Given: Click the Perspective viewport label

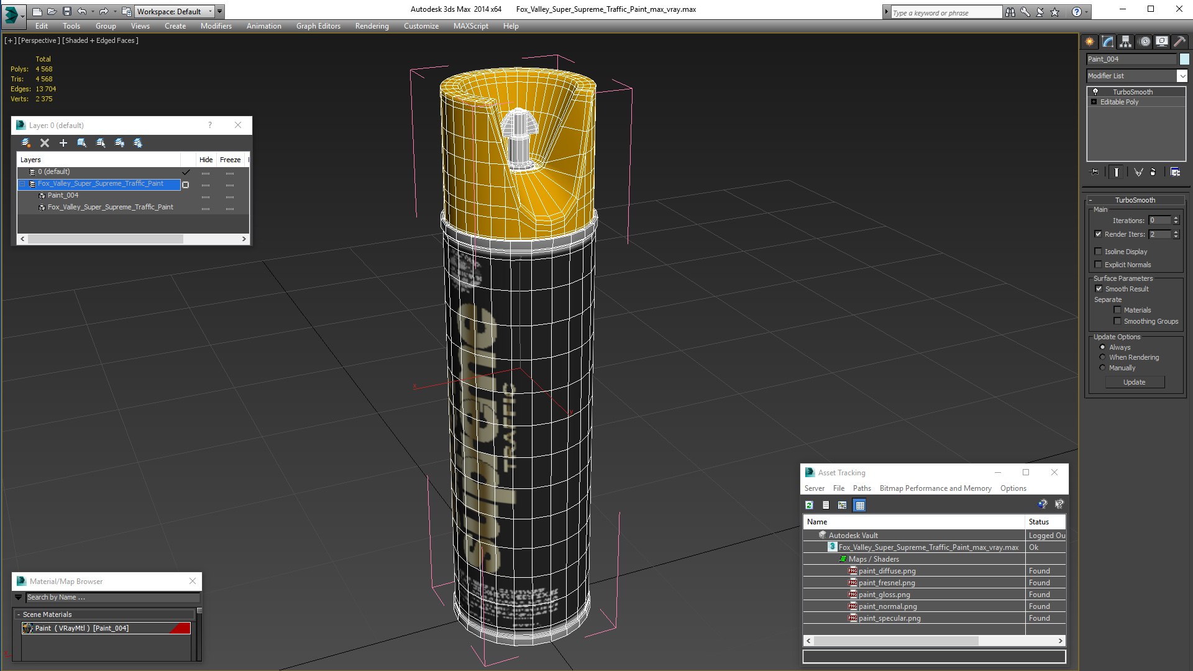Looking at the screenshot, I should [39, 40].
